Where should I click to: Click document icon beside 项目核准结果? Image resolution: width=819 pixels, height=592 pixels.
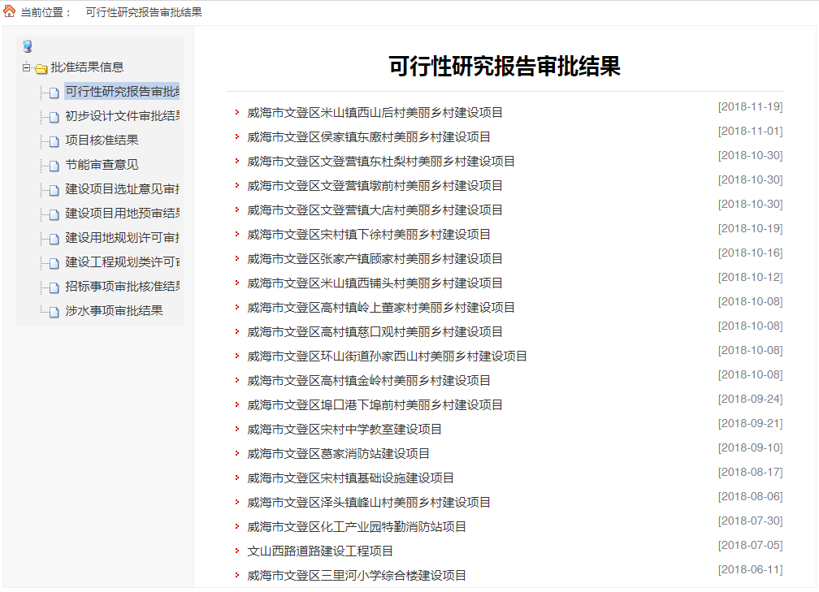[x=54, y=141]
